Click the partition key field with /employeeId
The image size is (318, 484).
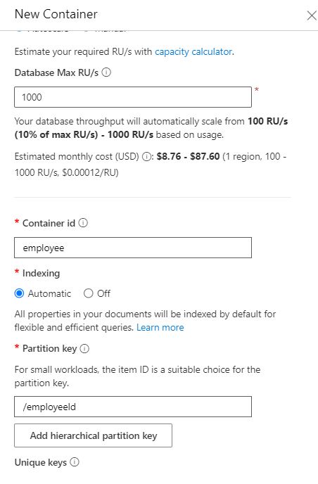133,407
